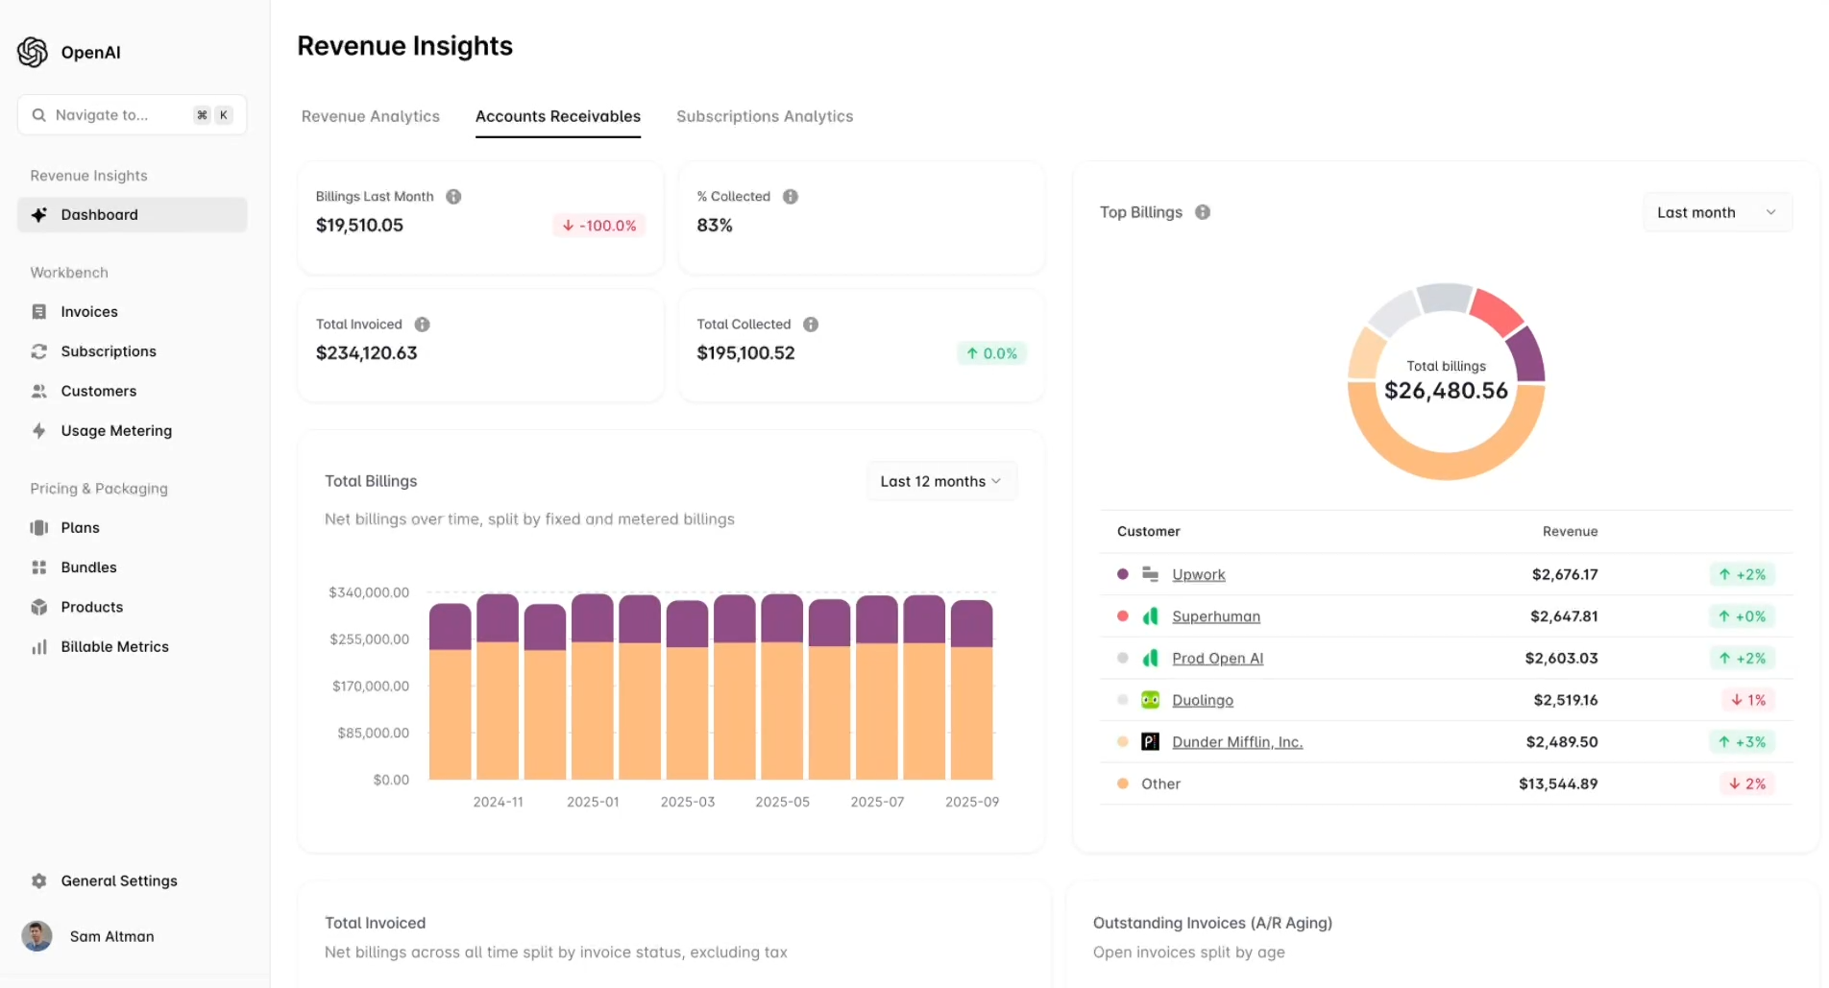The height and width of the screenshot is (988, 1829).
Task: Open the Last 12 months dropdown
Action: tap(939, 480)
